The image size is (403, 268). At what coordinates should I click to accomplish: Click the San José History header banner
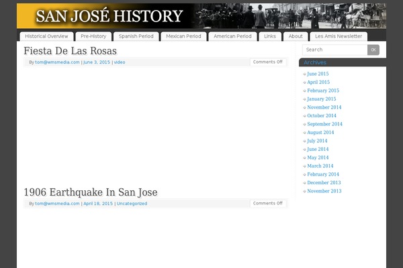point(201,15)
